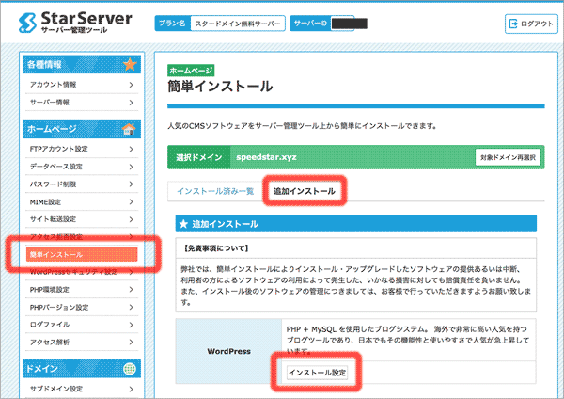Open サーバー情報 in the sidebar

(82, 103)
